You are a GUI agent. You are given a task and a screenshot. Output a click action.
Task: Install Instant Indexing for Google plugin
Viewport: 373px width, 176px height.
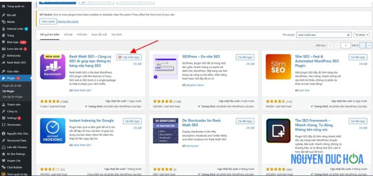click(x=132, y=121)
